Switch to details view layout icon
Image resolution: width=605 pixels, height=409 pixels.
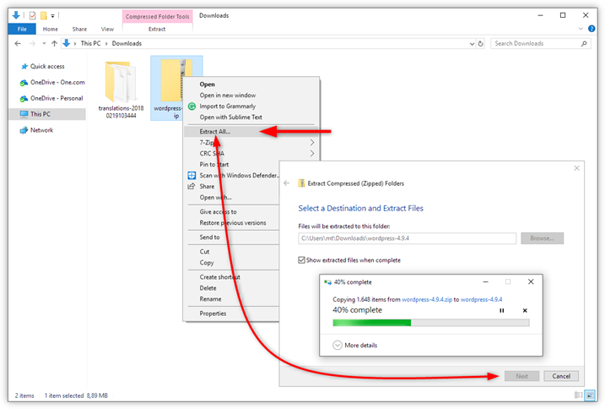coord(578,395)
